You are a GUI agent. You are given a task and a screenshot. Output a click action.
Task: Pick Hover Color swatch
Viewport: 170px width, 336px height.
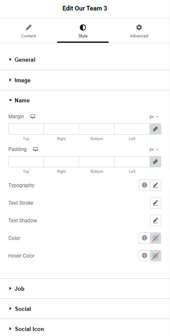pyautogui.click(x=155, y=255)
